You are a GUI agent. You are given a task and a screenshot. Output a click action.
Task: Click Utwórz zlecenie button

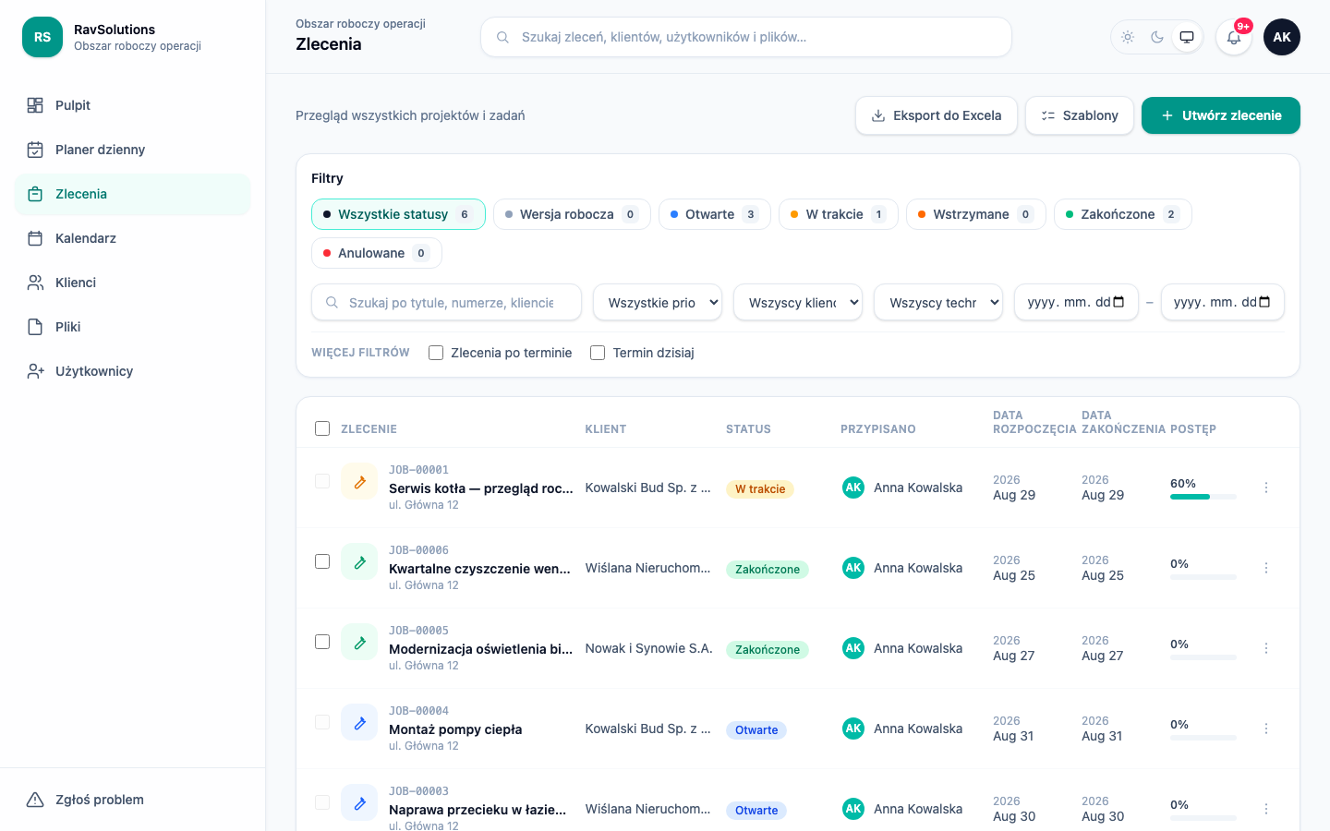pos(1221,115)
